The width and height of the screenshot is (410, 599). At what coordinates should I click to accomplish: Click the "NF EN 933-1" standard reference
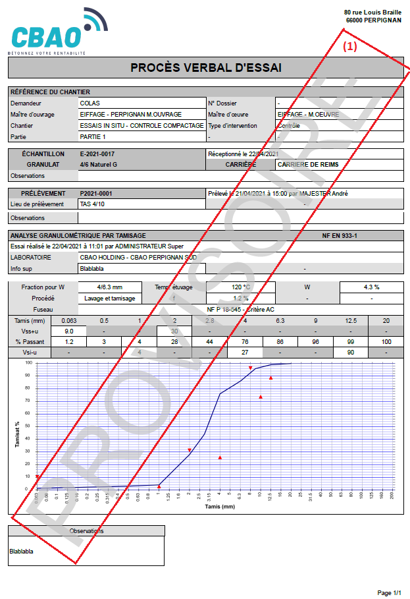click(340, 236)
